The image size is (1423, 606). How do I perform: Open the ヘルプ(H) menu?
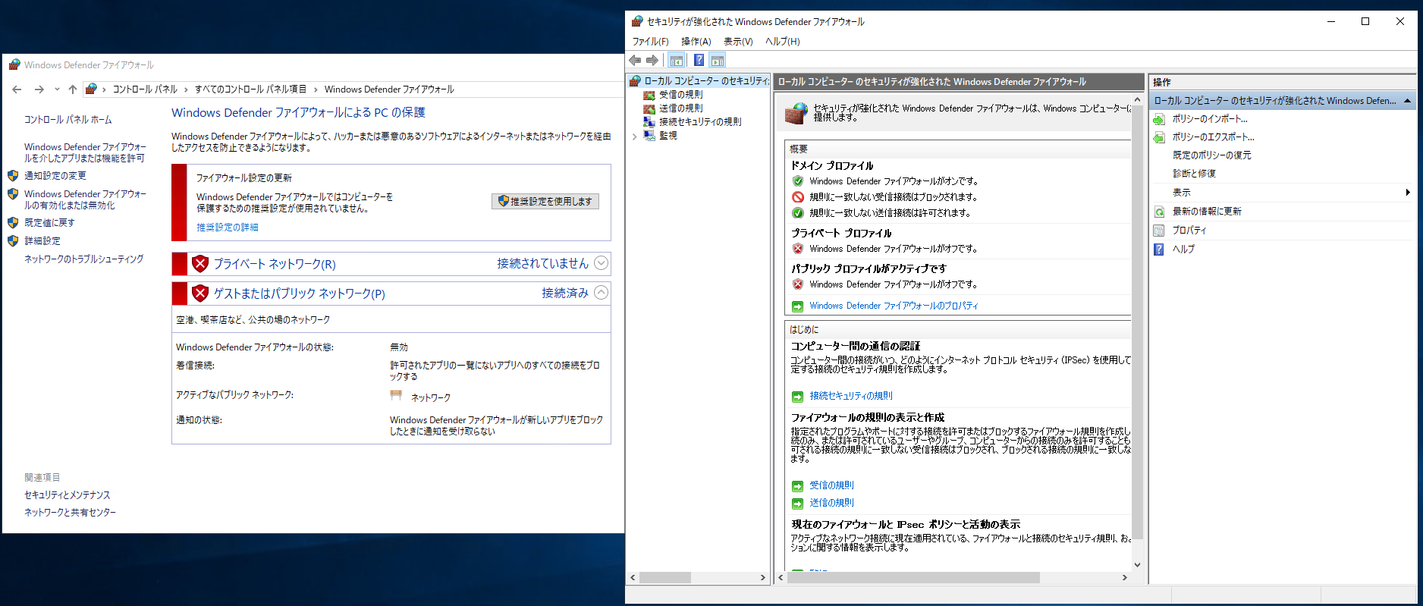pyautogui.click(x=782, y=42)
